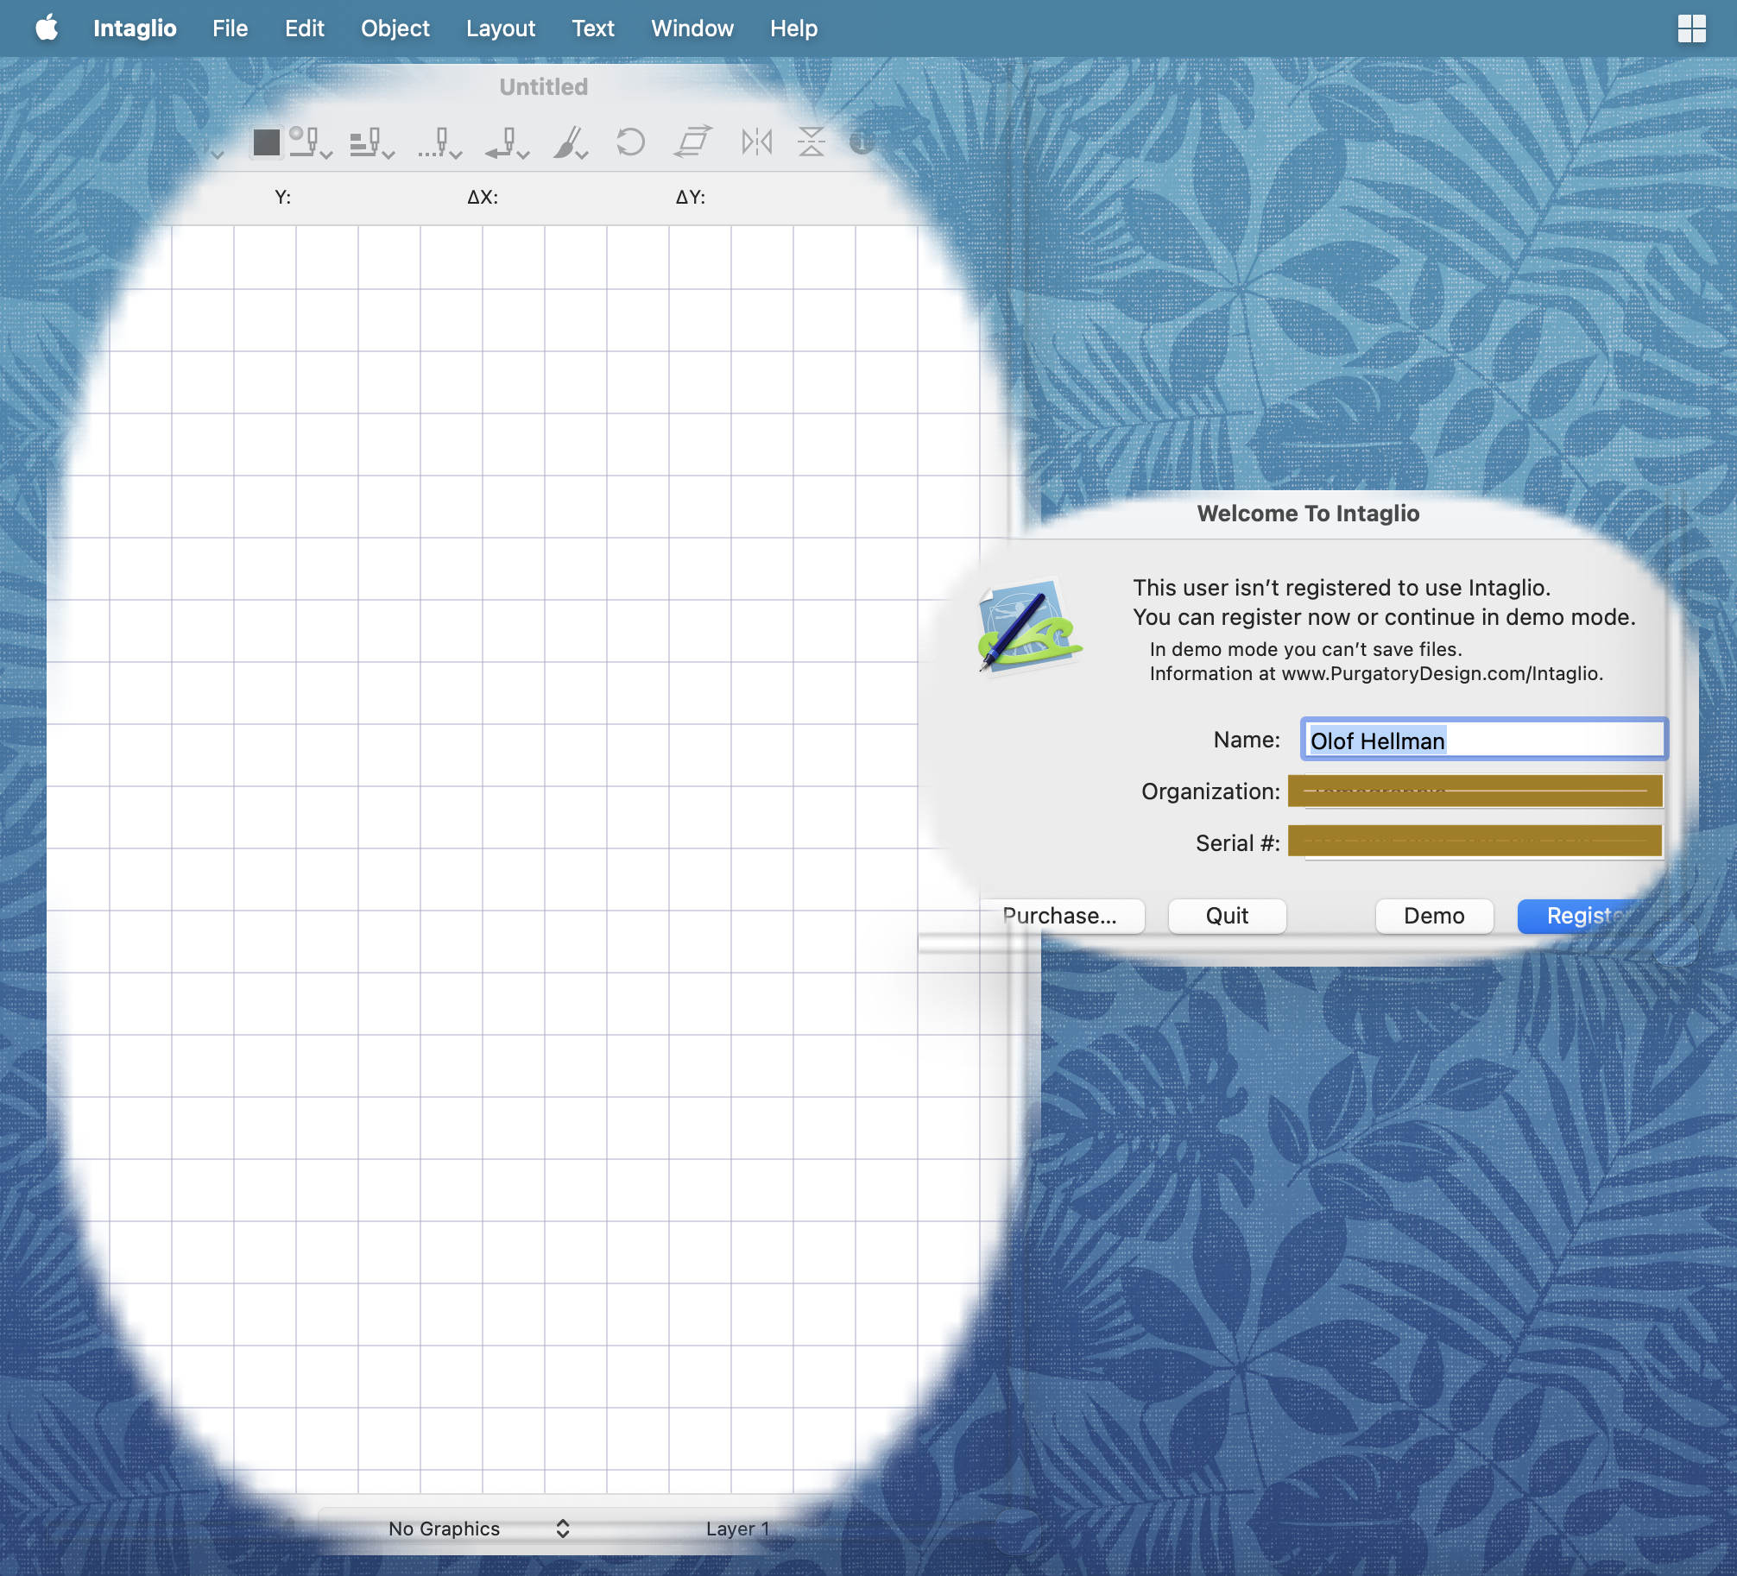Click the flip vertical icon

tap(811, 142)
